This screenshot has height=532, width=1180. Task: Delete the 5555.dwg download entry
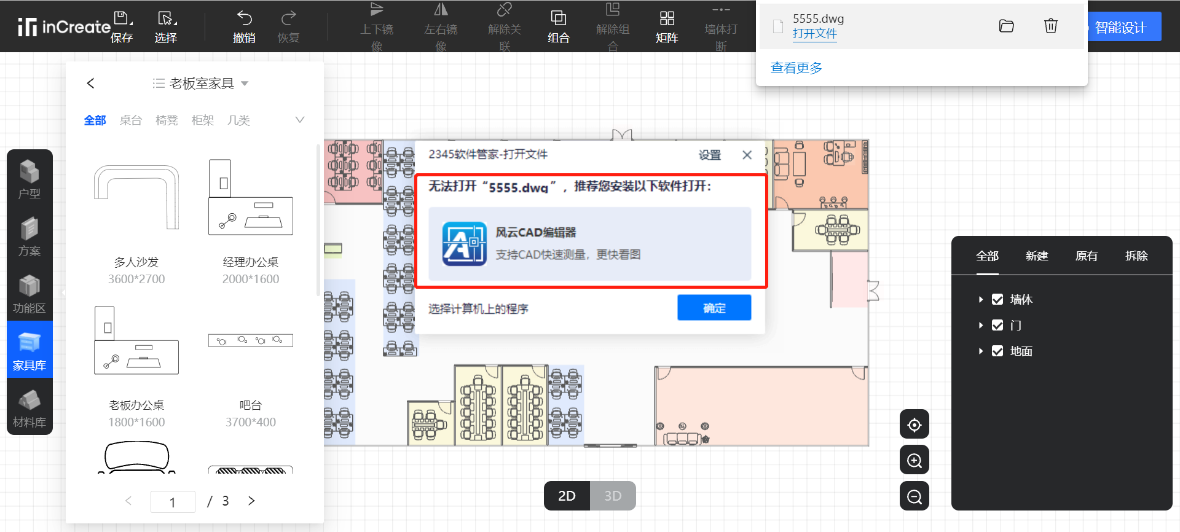[1051, 26]
